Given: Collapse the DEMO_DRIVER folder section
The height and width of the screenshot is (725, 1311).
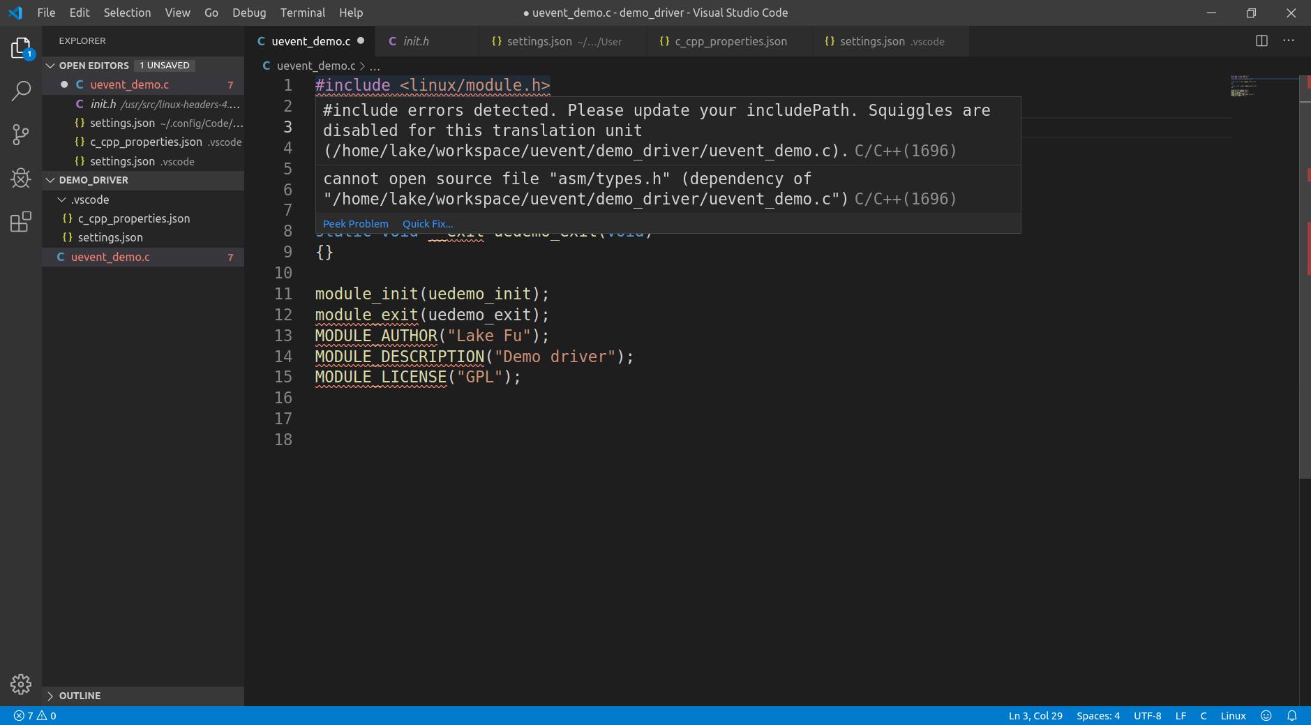Looking at the screenshot, I should (x=50, y=180).
